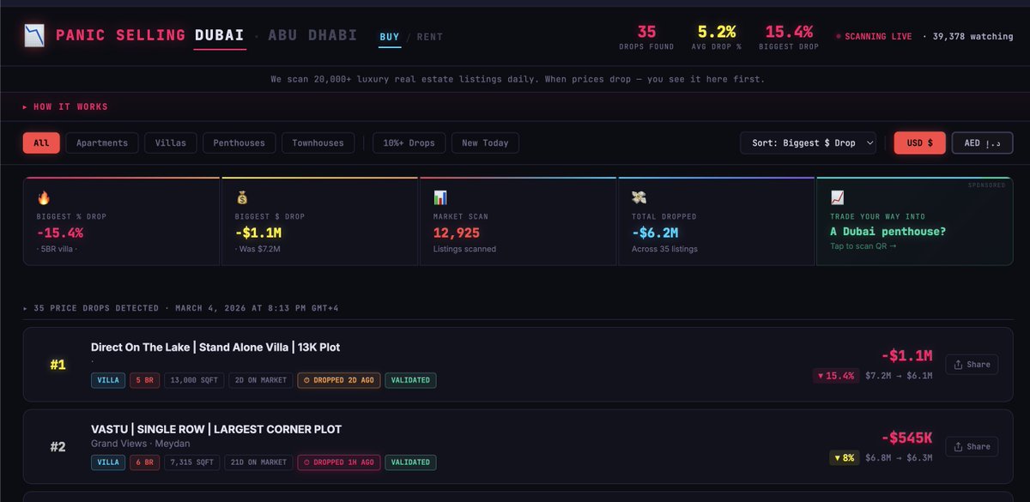This screenshot has height=502, width=1030.
Task: Share the VASTU Single Row villa listing
Action: pyautogui.click(x=972, y=447)
